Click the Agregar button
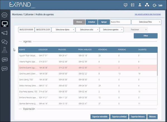The image size is (167, 122). tap(104, 22)
